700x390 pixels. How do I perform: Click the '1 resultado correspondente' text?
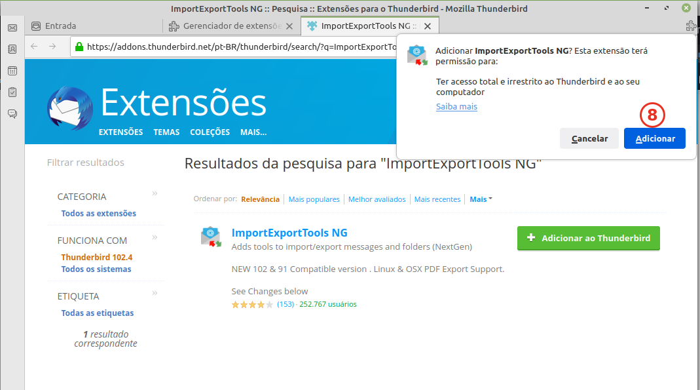(106, 339)
